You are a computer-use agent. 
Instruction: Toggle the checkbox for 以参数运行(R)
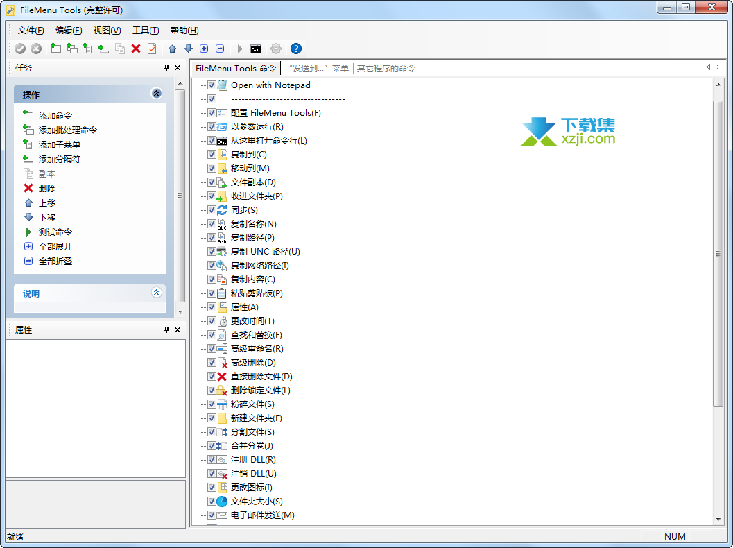[212, 127]
